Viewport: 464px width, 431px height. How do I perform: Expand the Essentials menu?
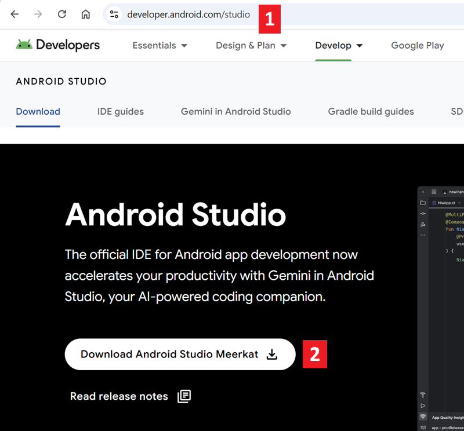pyautogui.click(x=160, y=46)
